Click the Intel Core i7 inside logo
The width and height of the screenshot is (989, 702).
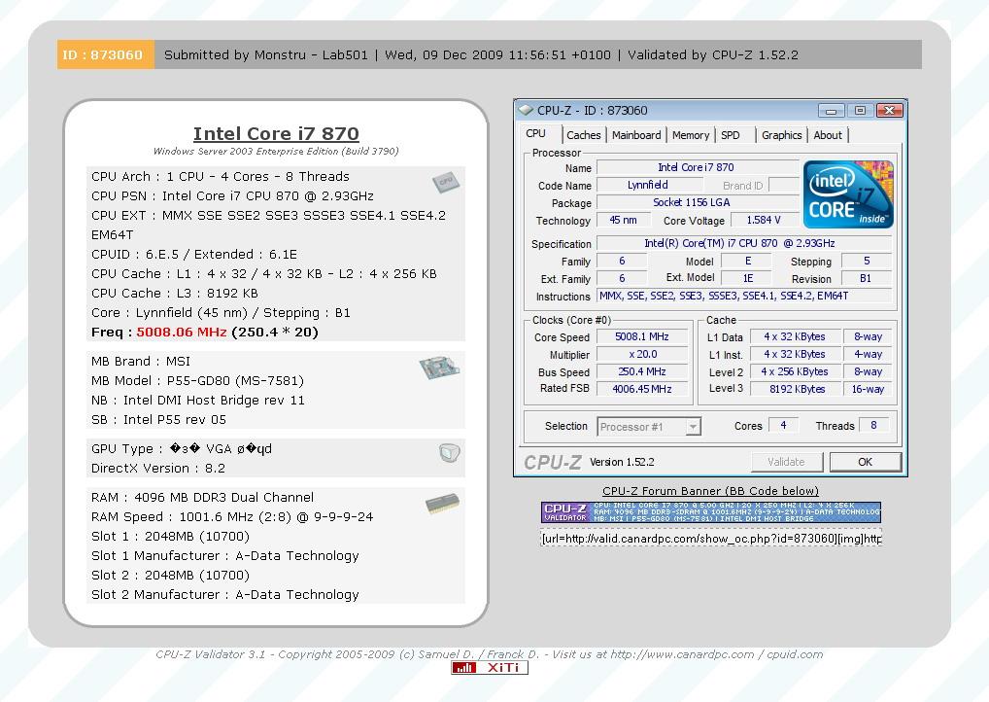point(848,193)
